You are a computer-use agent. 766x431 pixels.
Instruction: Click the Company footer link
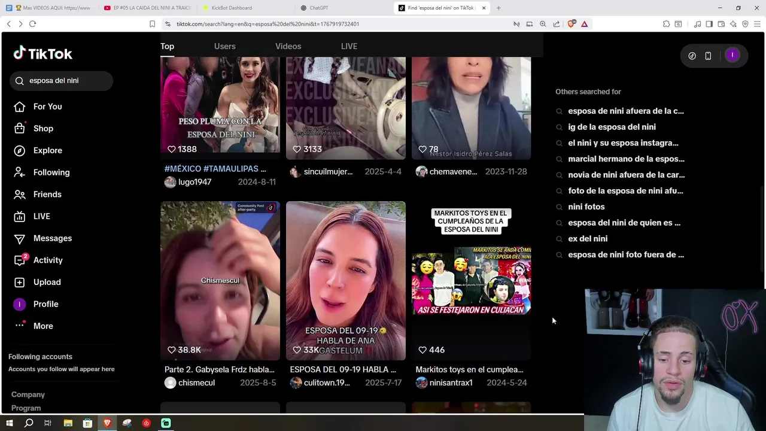28,394
